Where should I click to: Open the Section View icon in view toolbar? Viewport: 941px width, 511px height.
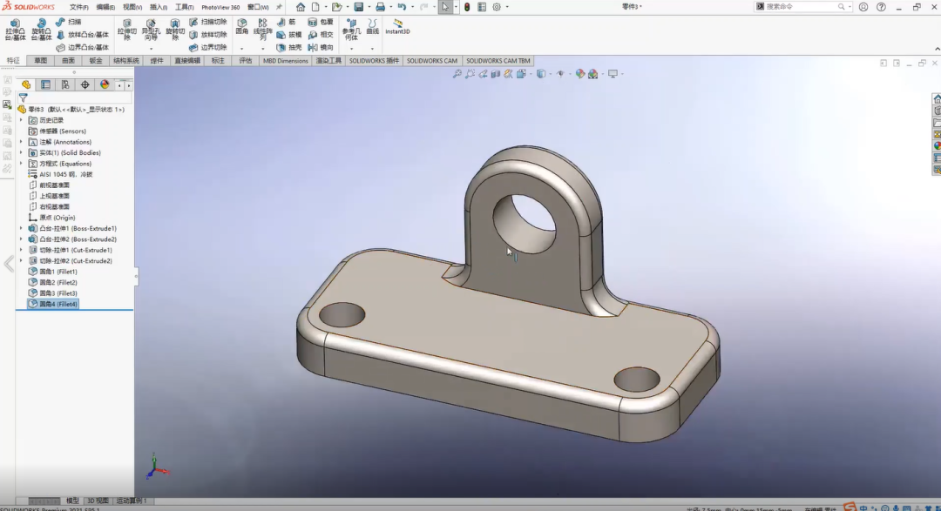pos(496,74)
